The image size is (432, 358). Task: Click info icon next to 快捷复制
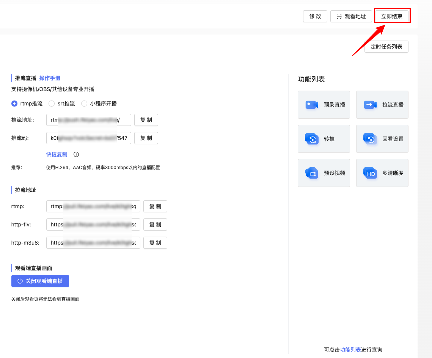76,154
